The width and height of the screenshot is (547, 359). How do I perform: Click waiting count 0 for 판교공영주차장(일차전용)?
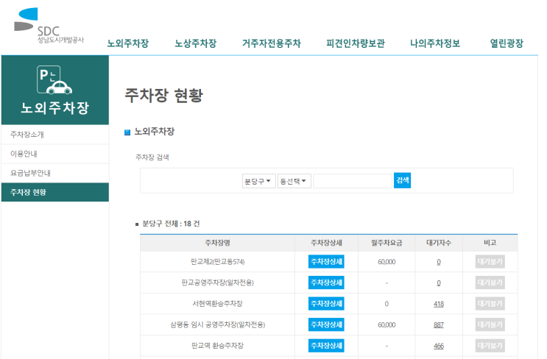point(439,283)
